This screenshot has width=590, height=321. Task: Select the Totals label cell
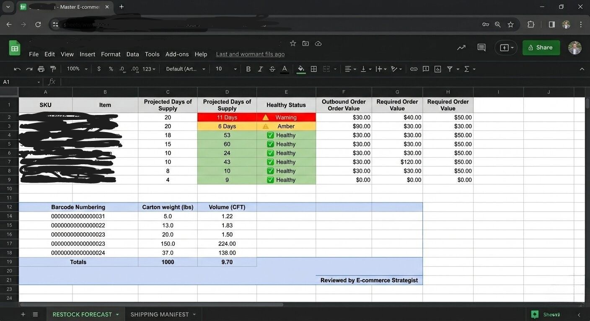[78, 262]
